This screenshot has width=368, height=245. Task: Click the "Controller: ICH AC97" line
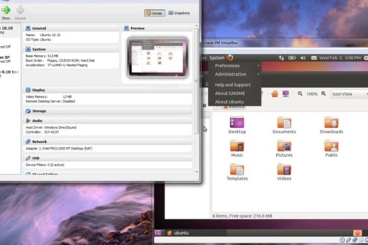(42, 132)
